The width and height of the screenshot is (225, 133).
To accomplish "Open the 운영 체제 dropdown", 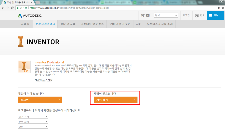I will click(33, 122).
